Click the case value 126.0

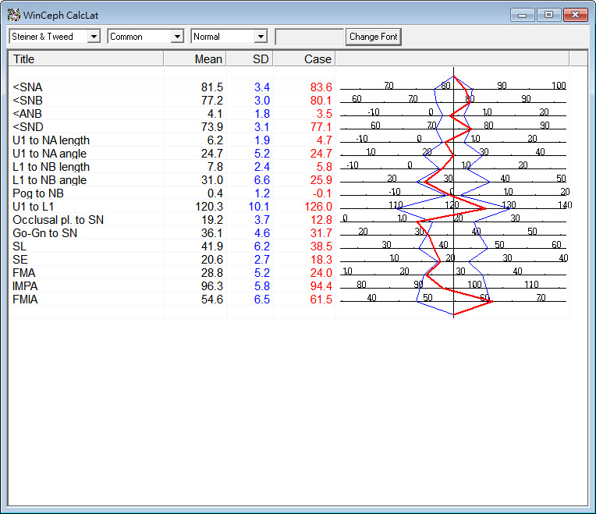318,207
